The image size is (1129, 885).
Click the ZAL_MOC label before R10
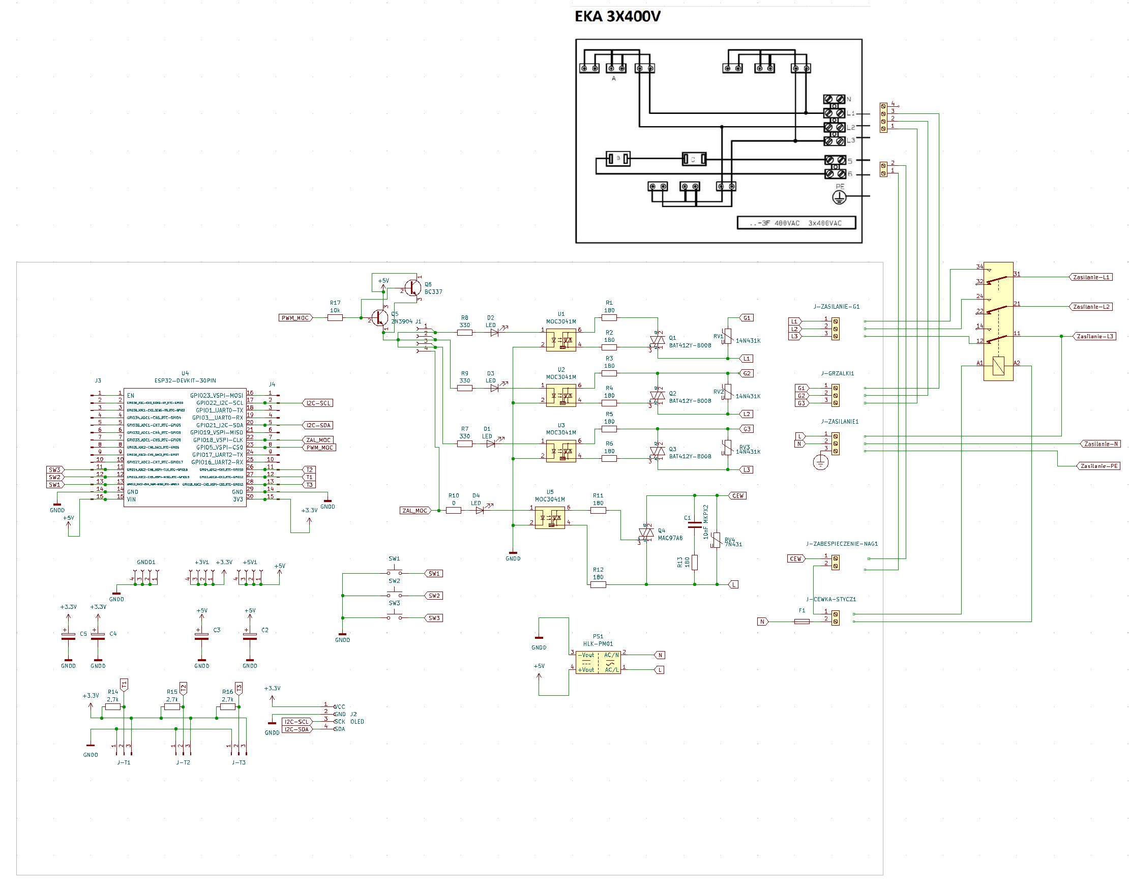415,510
